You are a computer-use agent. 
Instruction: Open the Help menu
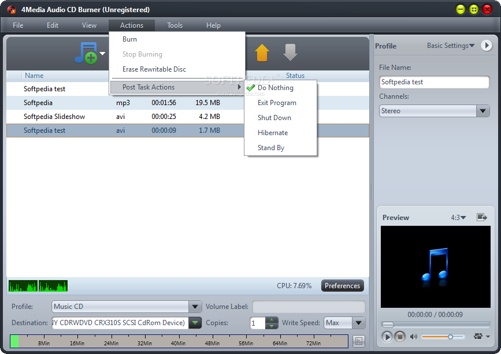tap(213, 25)
